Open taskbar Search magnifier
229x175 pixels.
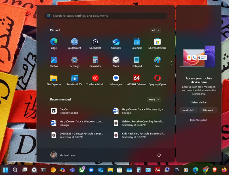(15, 170)
